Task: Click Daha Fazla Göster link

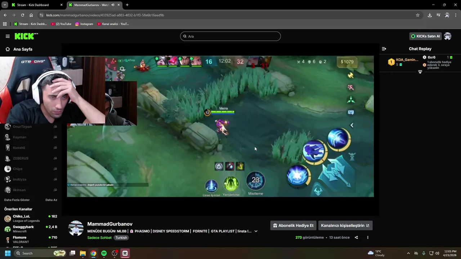Action: [x=17, y=200]
